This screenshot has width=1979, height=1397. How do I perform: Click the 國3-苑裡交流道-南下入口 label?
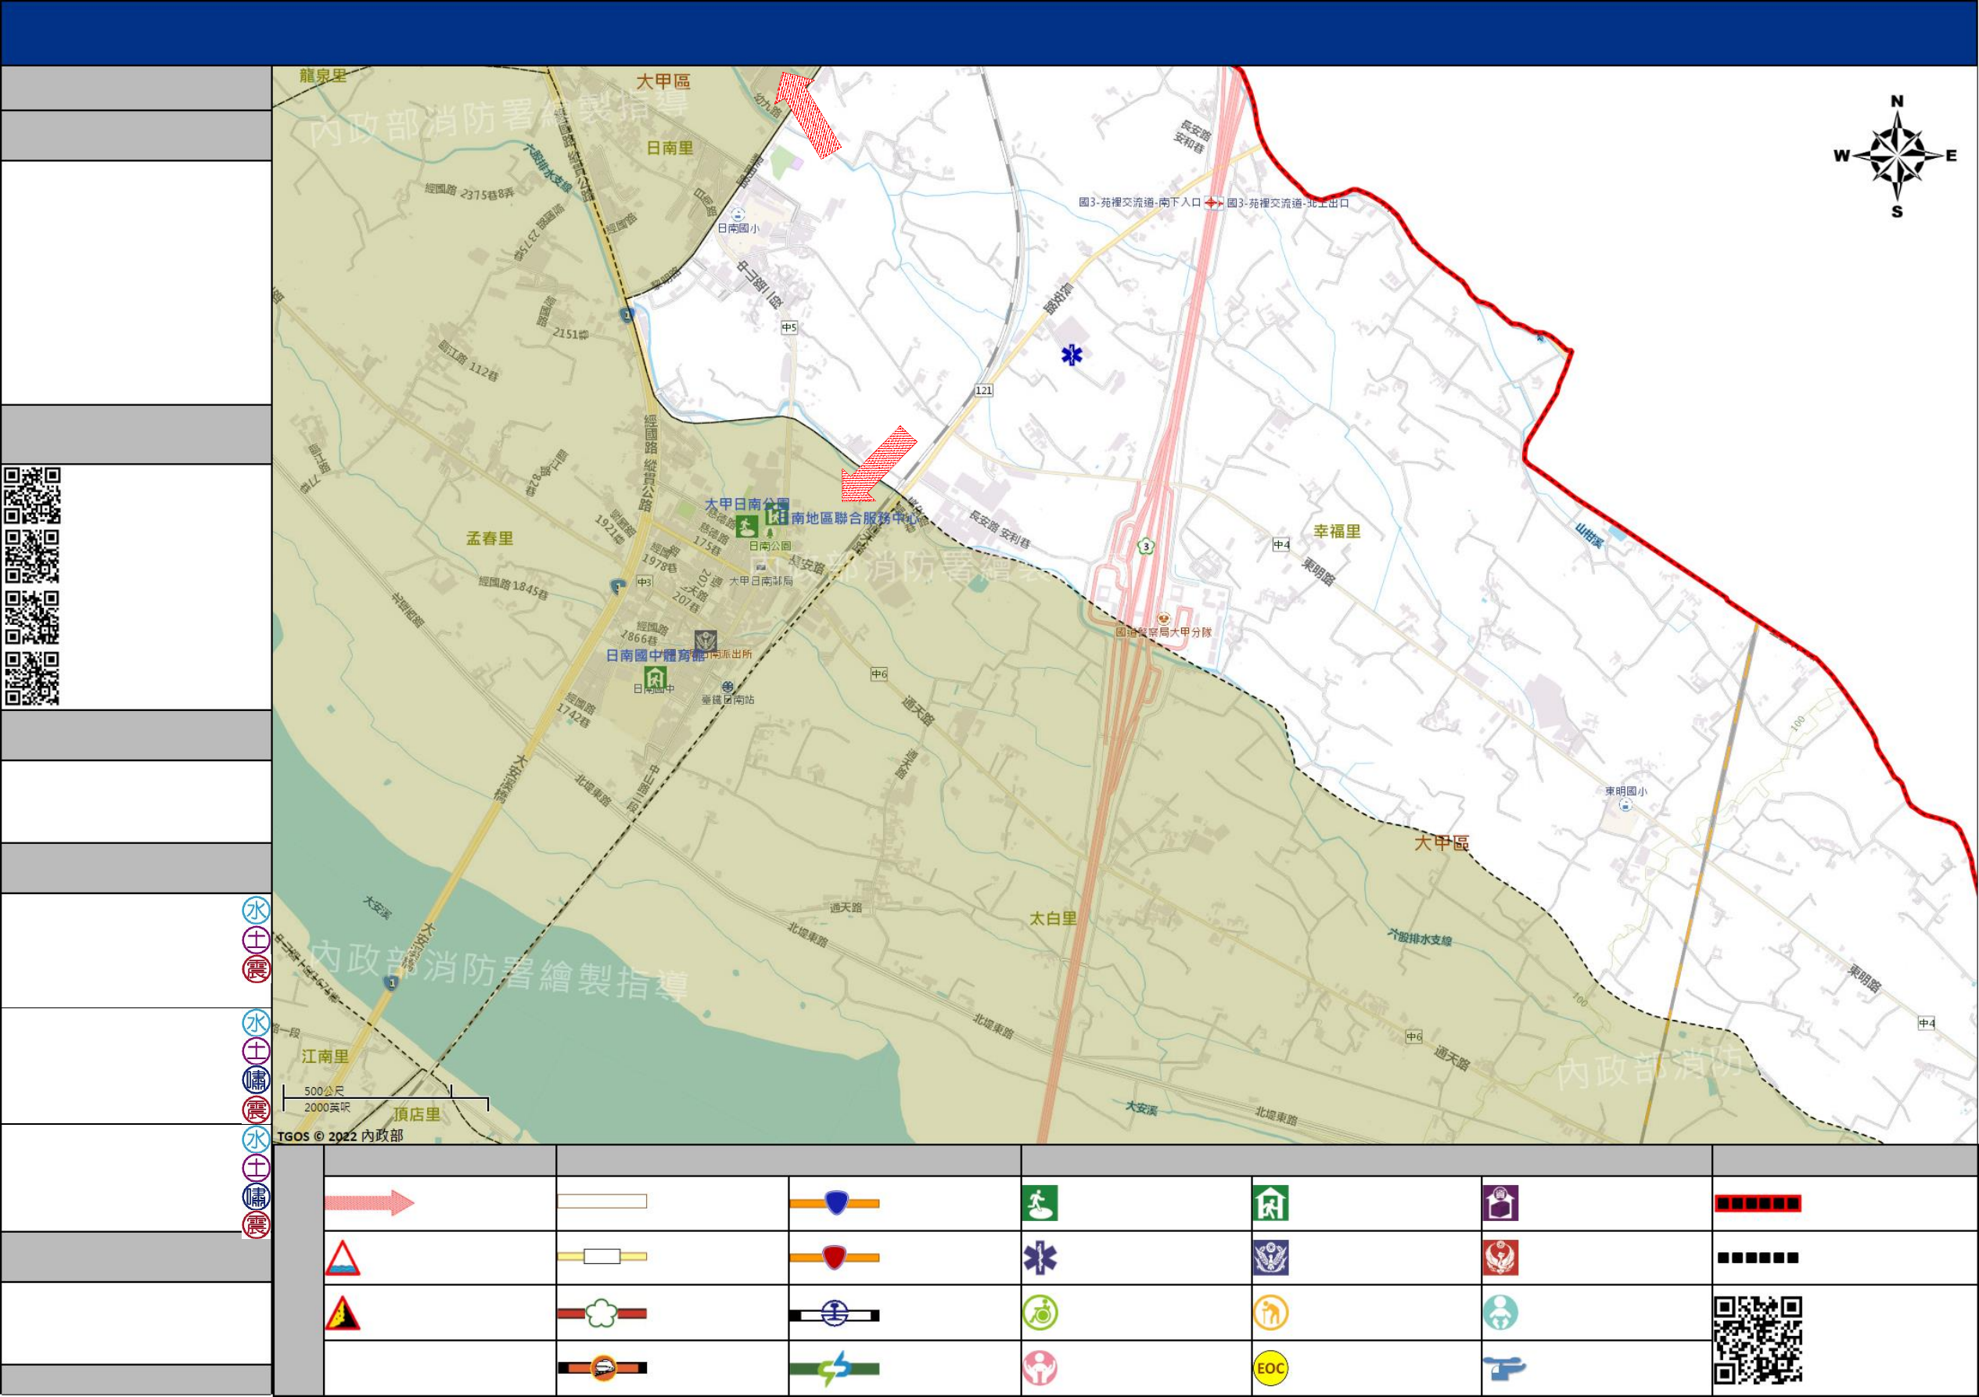[1140, 203]
